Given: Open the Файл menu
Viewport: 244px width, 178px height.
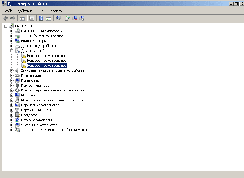Looking at the screenshot, I should 8,11.
